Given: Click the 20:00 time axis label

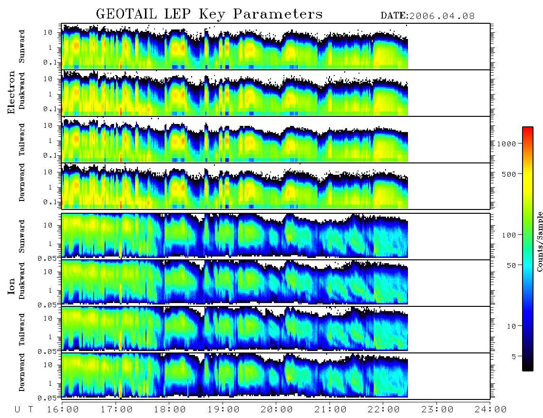Looking at the screenshot, I should [276, 409].
